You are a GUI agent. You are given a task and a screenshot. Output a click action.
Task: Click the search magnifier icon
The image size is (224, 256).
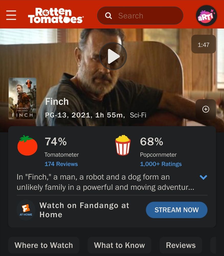click(x=108, y=16)
